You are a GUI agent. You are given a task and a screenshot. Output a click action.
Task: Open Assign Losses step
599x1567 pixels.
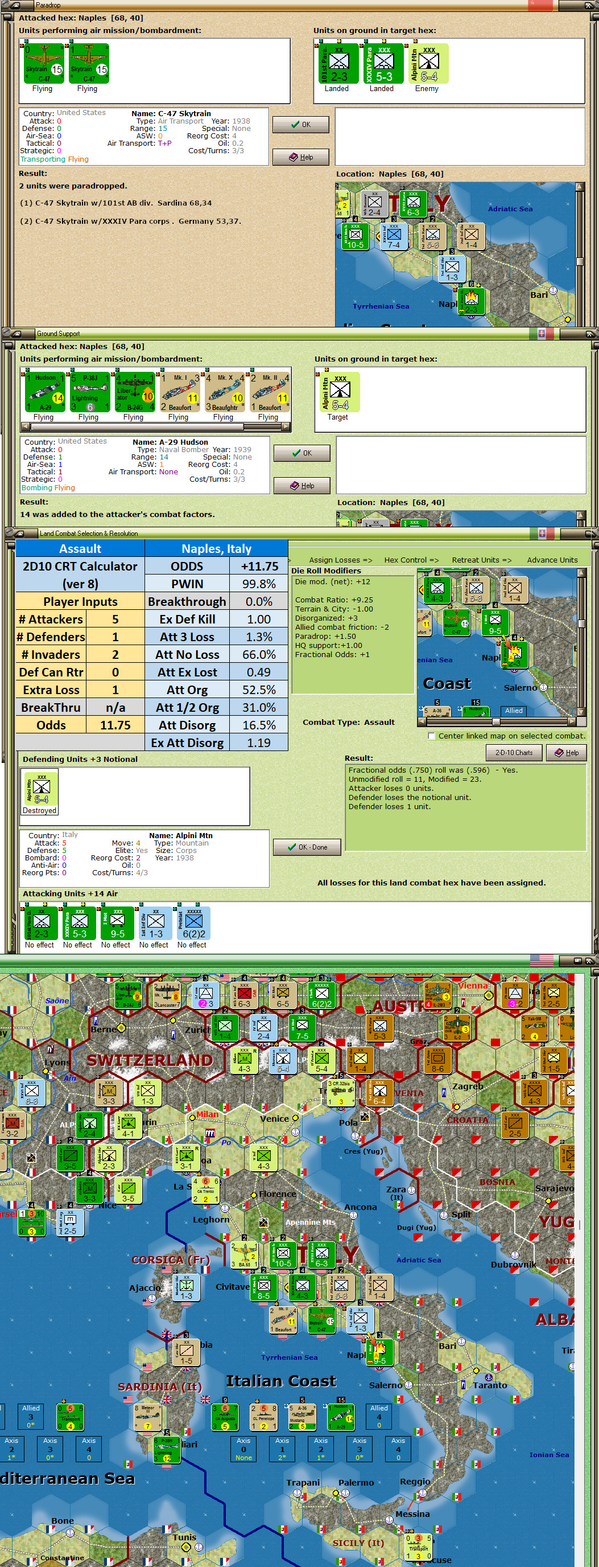coord(340,560)
